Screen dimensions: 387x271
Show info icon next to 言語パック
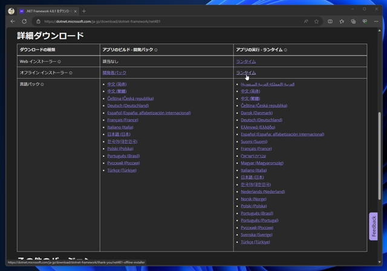click(x=42, y=85)
